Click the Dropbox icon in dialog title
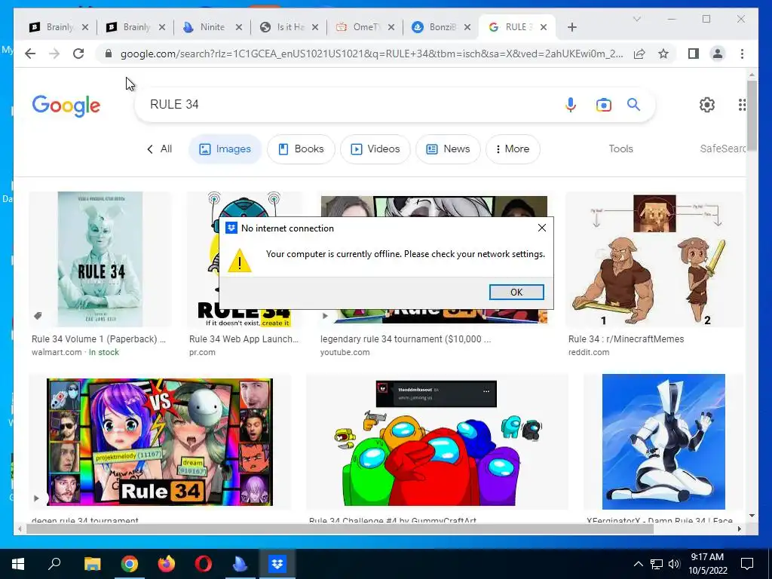Image resolution: width=772 pixels, height=579 pixels. pos(231,228)
